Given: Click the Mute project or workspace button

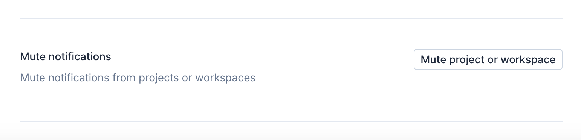Looking at the screenshot, I should [488, 59].
